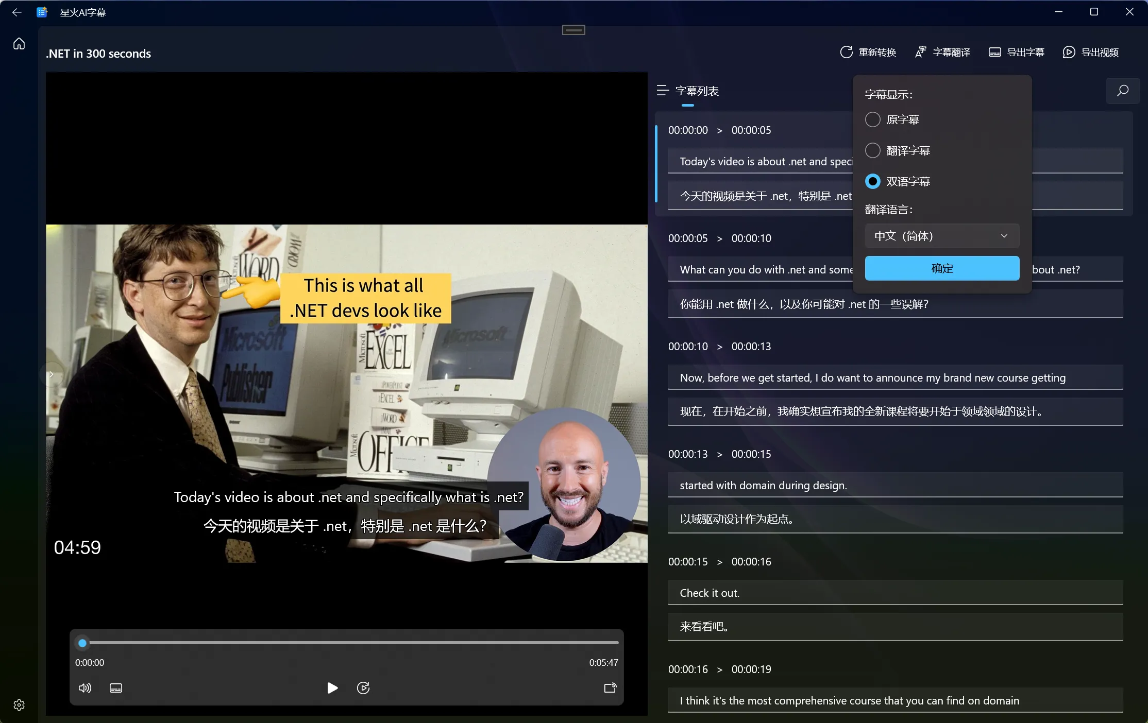Screen dimensions: 1148x723
Task: Open subtitle search magnifier icon
Action: (x=1122, y=91)
